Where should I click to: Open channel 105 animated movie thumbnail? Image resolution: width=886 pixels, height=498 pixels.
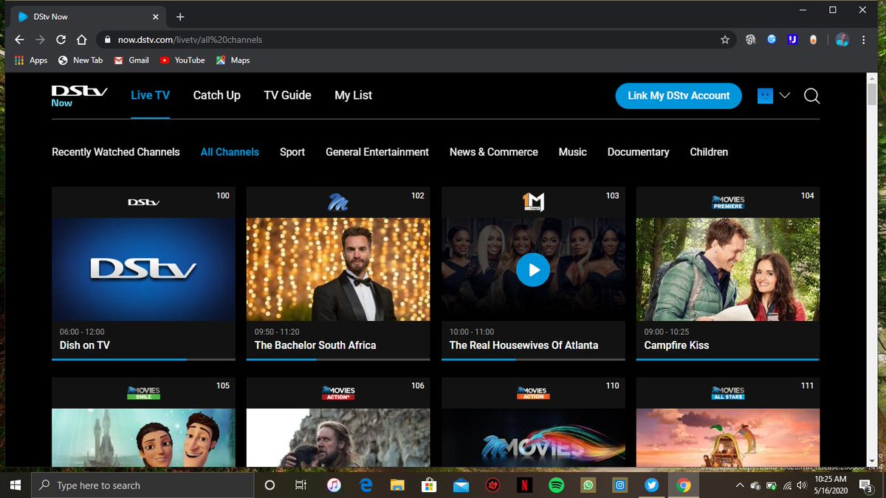point(143,438)
